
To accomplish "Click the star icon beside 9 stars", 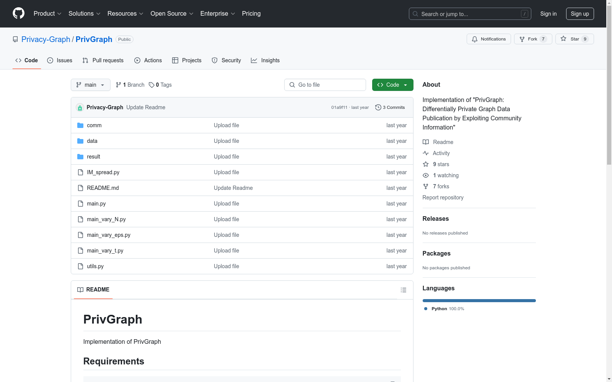I will (426, 164).
